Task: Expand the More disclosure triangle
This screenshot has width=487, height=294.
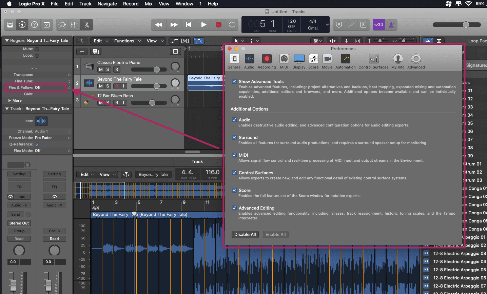Action: click(9, 100)
